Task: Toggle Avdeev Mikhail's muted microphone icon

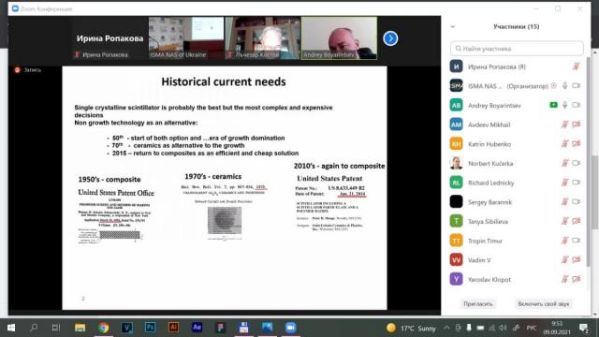Action: tap(565, 125)
